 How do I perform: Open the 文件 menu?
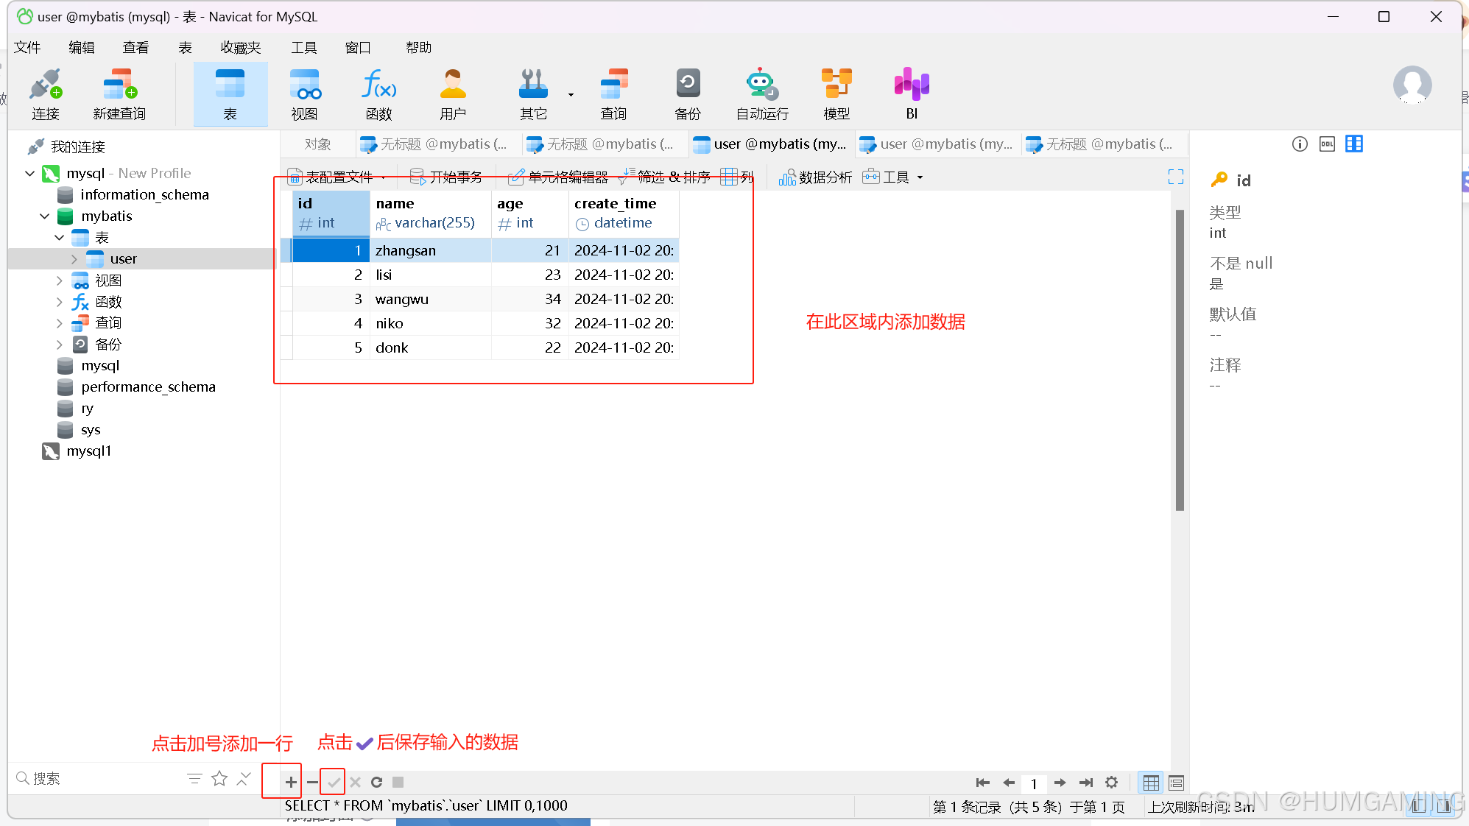(27, 47)
